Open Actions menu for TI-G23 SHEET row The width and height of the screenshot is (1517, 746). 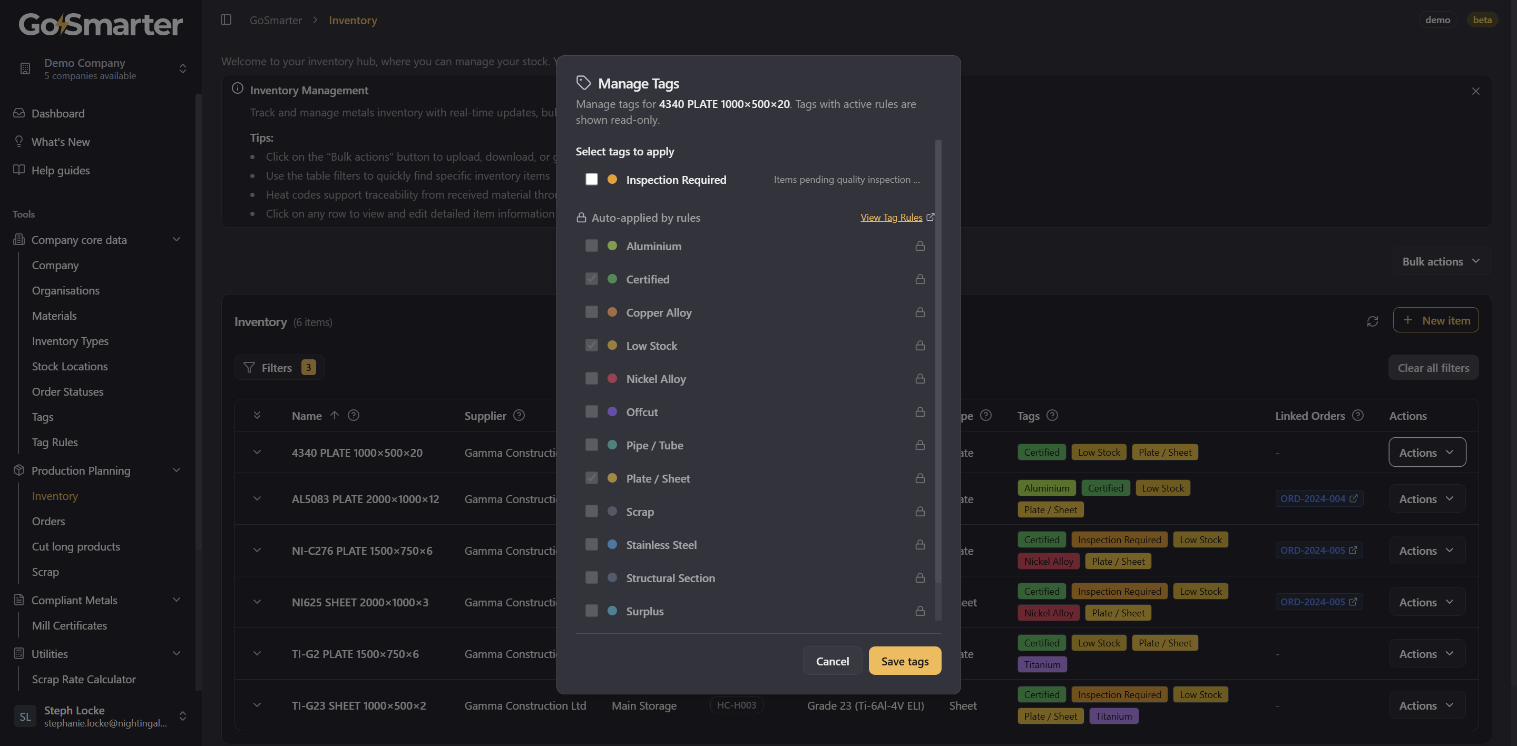[x=1427, y=705]
